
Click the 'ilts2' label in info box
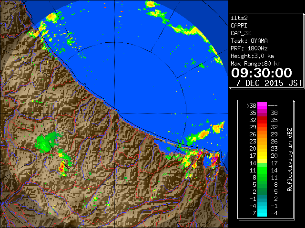[x=239, y=18]
